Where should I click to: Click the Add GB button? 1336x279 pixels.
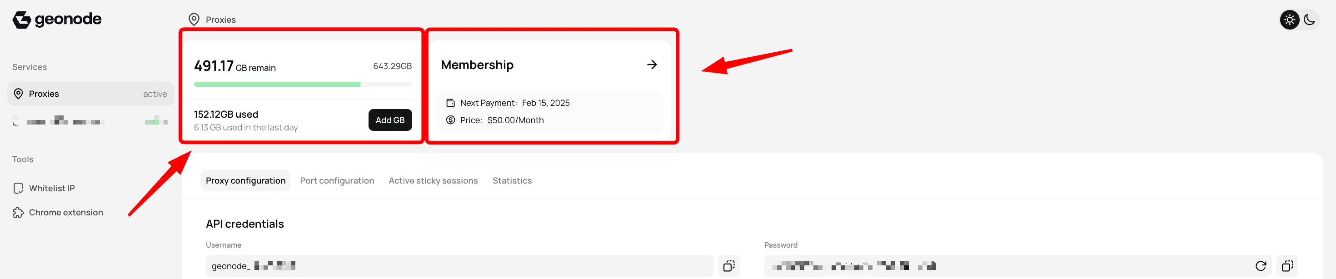pyautogui.click(x=390, y=120)
